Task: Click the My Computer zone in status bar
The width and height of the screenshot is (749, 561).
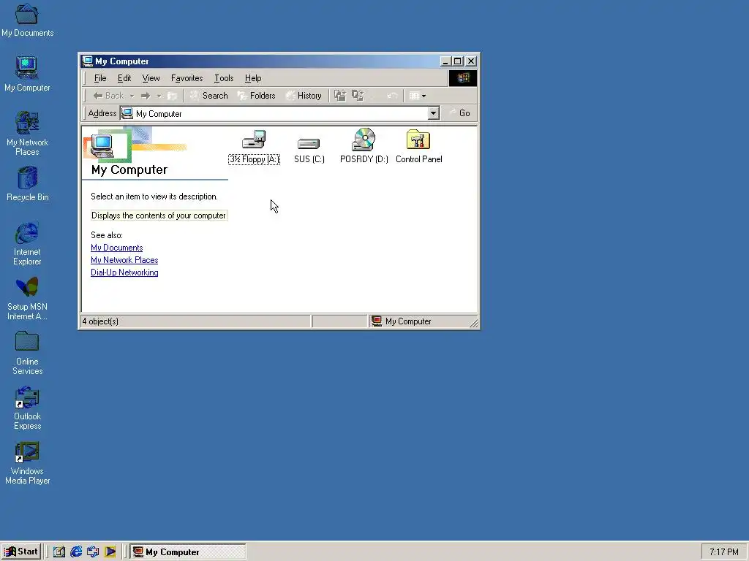Action: (408, 321)
